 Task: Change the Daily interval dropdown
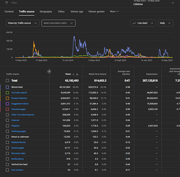point(166,23)
